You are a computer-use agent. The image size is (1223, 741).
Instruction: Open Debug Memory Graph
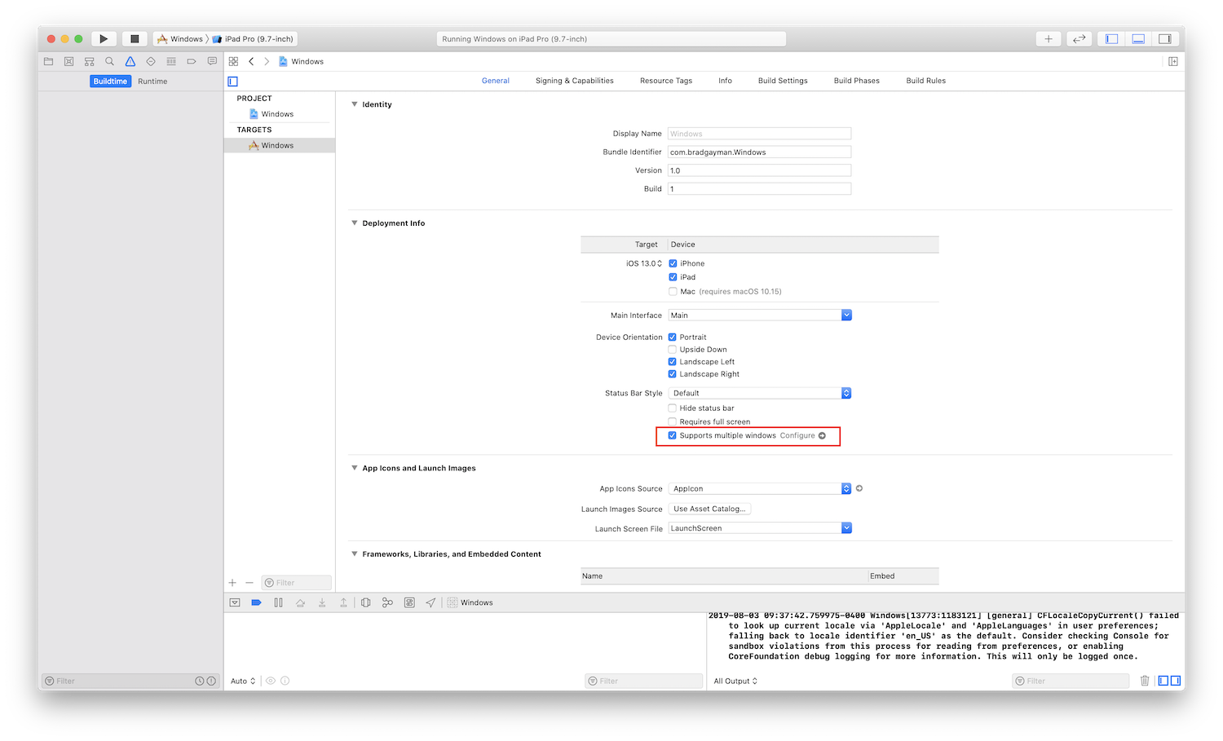[387, 602]
